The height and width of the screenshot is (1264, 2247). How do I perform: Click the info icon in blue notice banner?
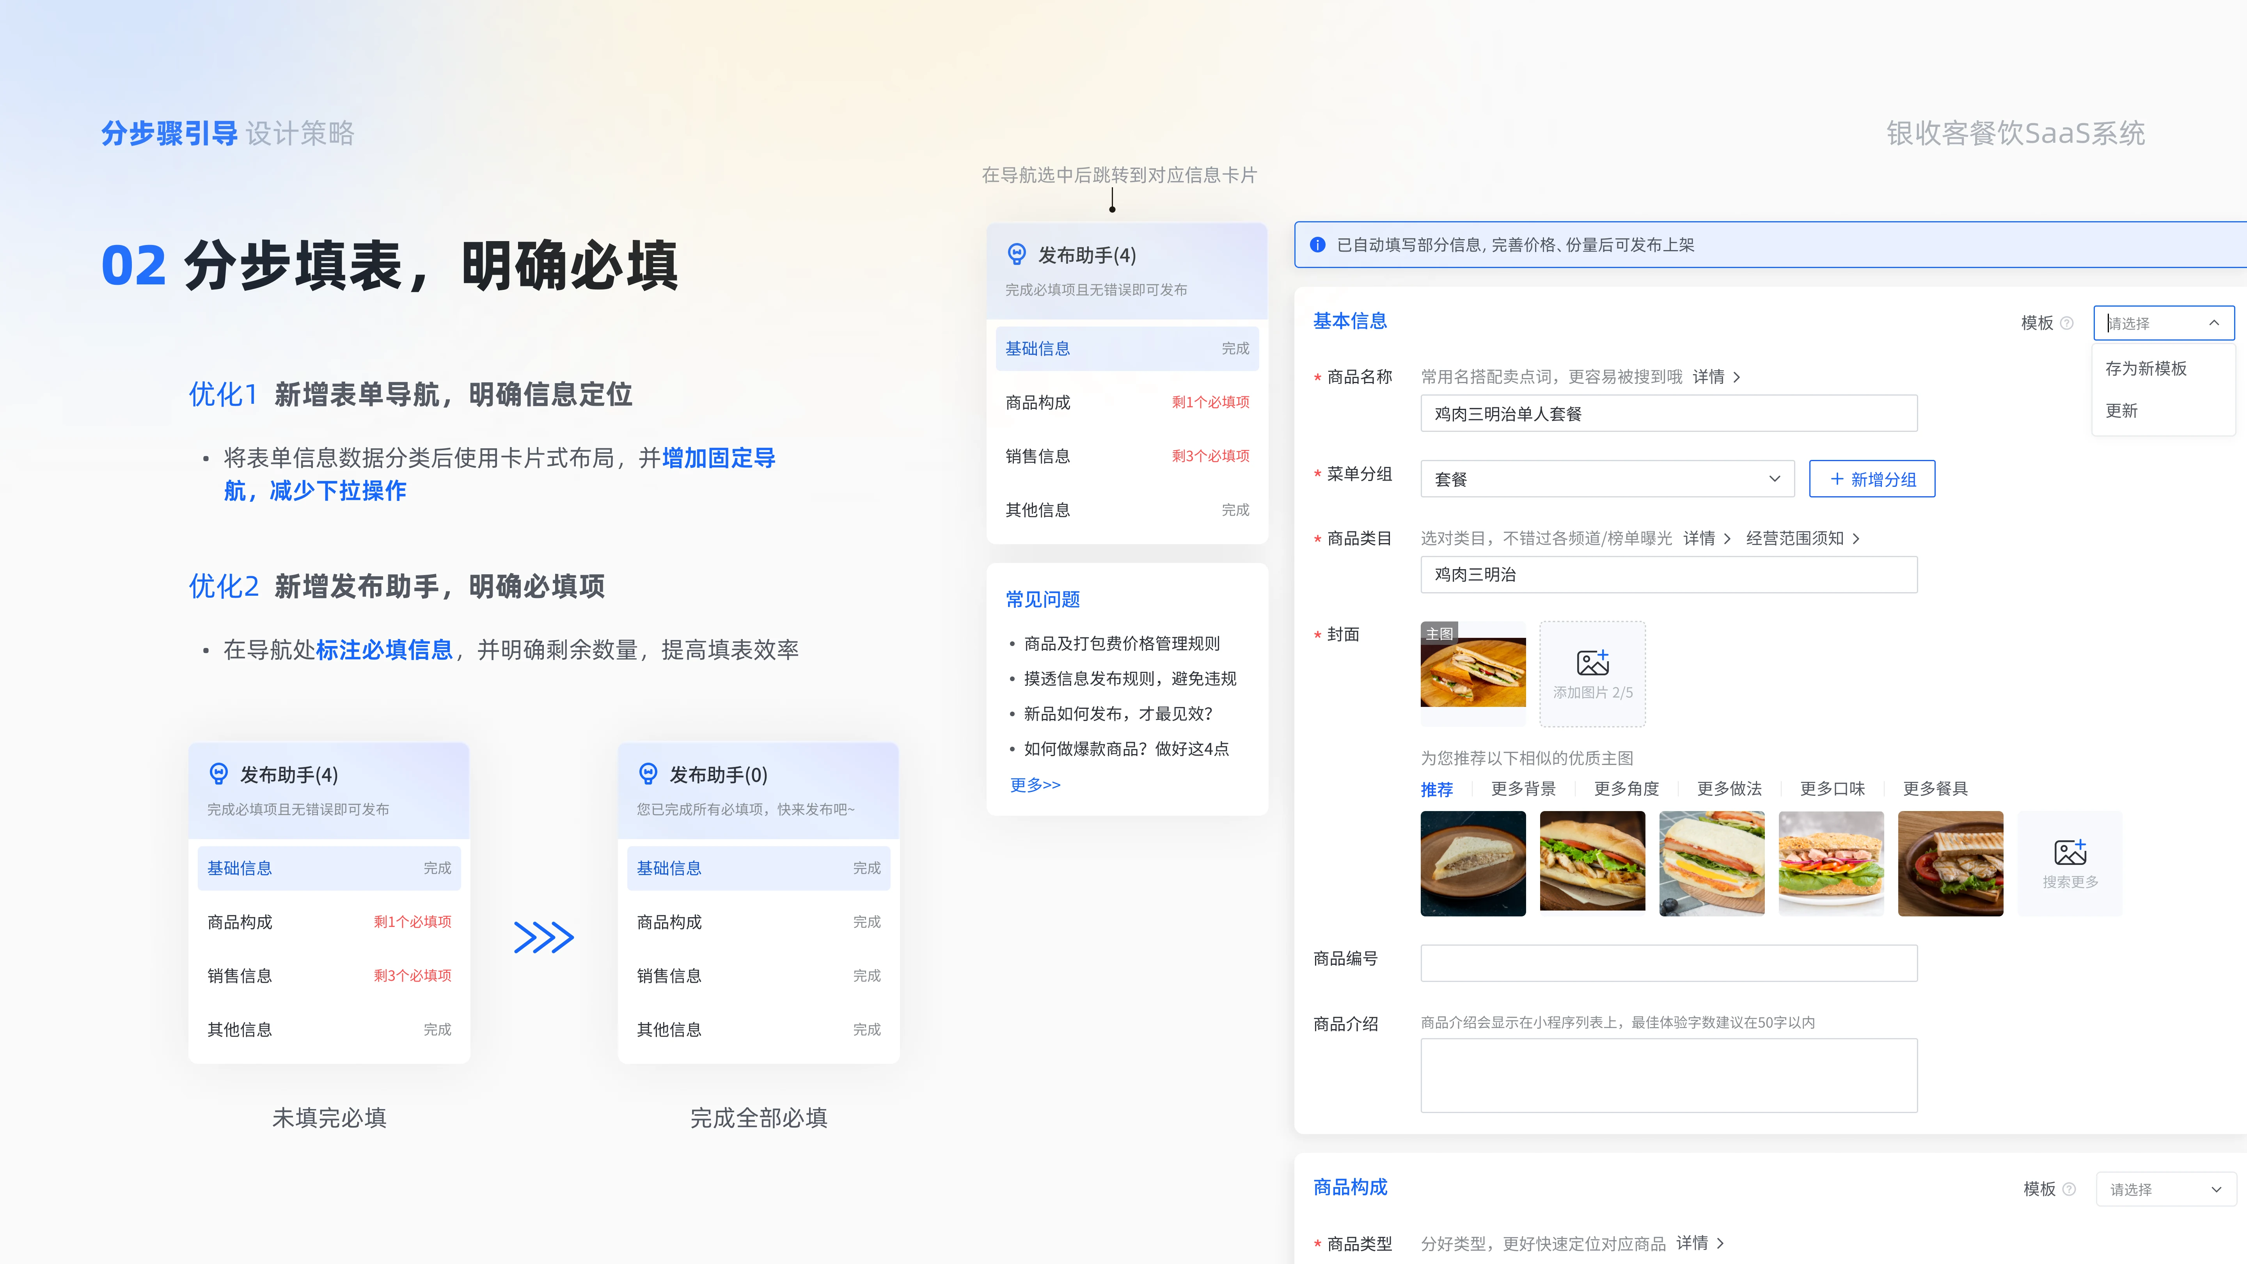point(1318,245)
